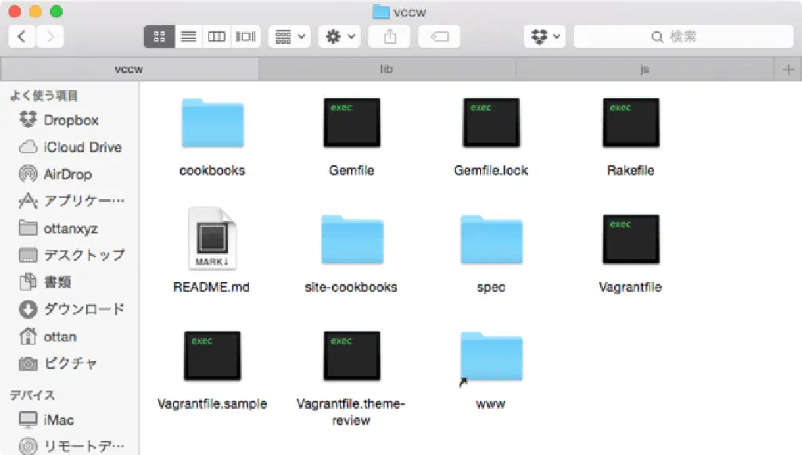
Task: Open the arrange items dropdown
Action: [290, 36]
